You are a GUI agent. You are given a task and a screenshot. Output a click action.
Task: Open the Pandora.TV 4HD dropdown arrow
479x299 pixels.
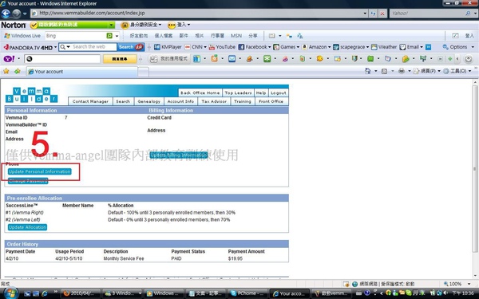[x=55, y=47]
